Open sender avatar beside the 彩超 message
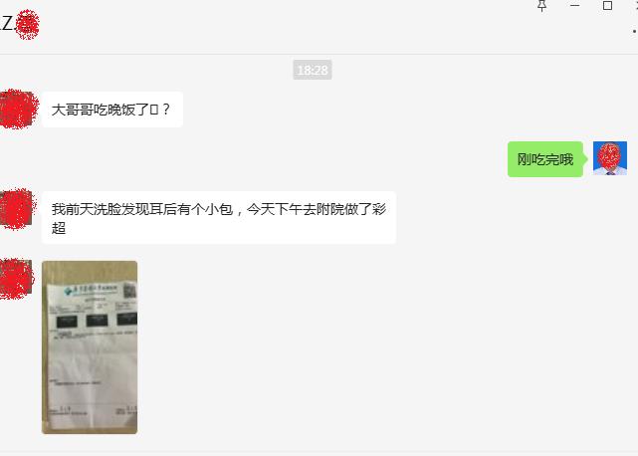This screenshot has width=638, height=456. tap(16, 208)
